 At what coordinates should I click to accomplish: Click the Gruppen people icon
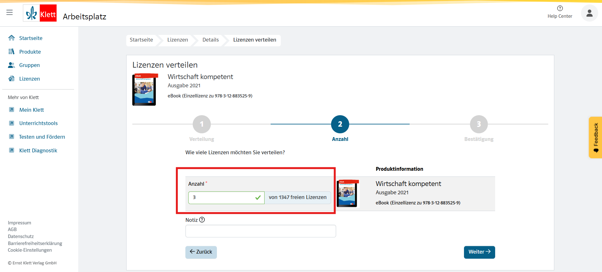tap(11, 65)
